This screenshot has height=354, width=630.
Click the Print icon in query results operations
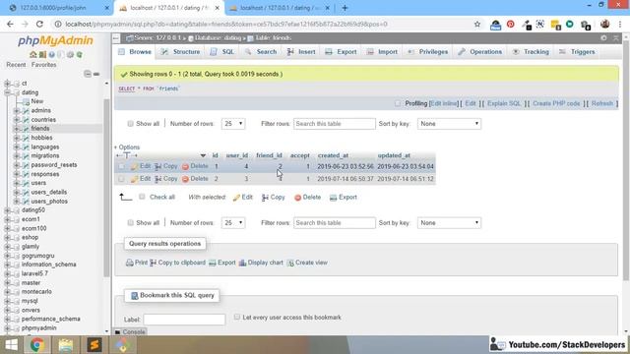[129, 263]
